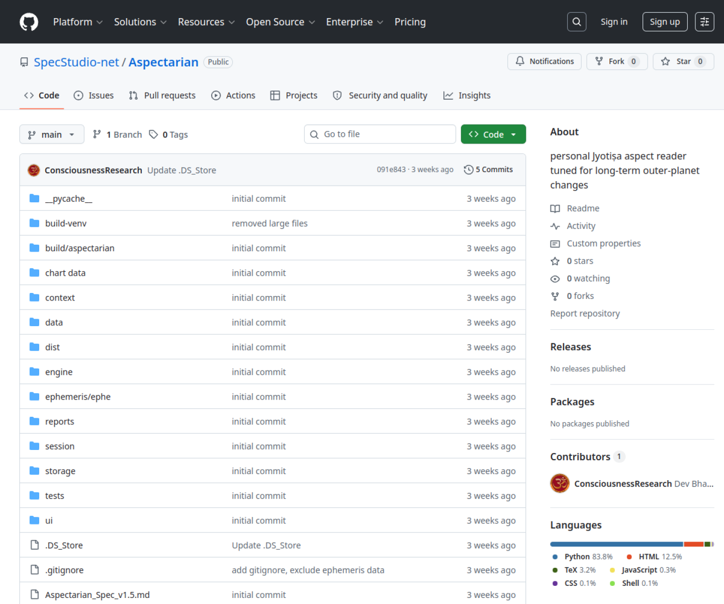Image resolution: width=724 pixels, height=604 pixels.
Task: Open the SpecStudio-net owner link
Action: [76, 62]
